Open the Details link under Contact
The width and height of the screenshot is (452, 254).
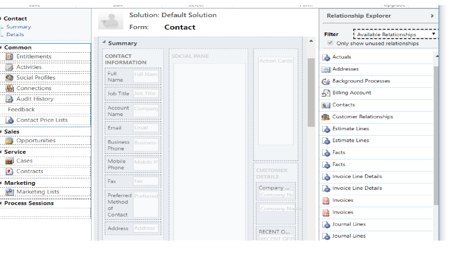[x=15, y=35]
